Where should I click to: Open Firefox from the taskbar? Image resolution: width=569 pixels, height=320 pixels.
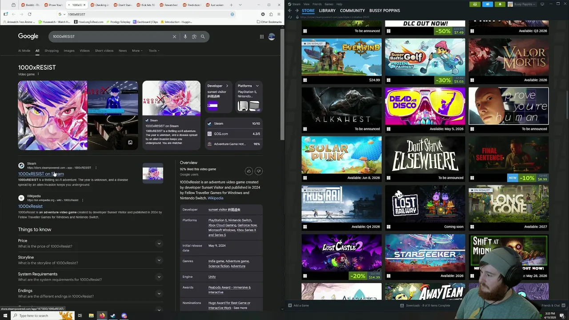click(102, 316)
